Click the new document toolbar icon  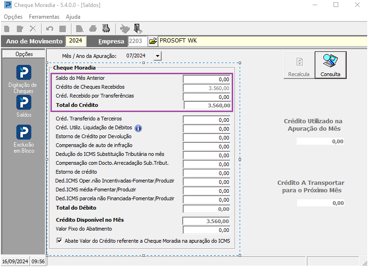(7, 29)
